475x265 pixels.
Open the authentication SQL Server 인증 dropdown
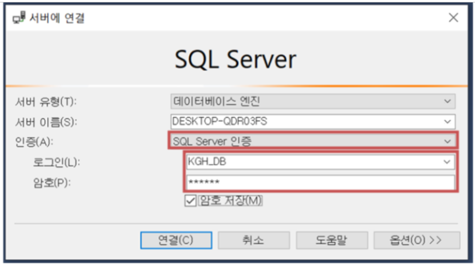313,141
